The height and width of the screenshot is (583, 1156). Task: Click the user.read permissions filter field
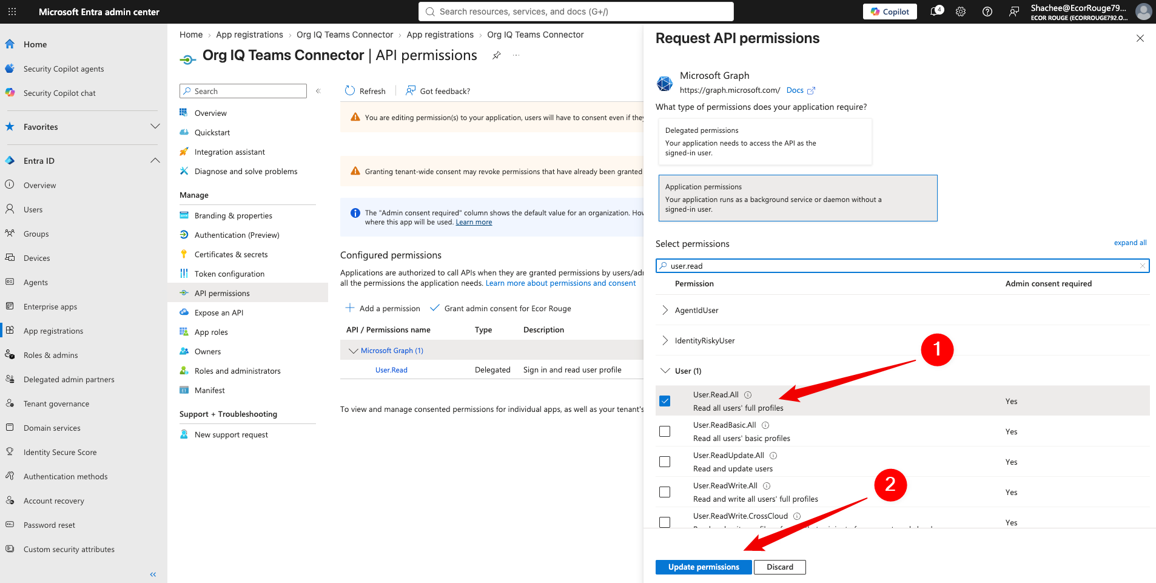pos(902,266)
